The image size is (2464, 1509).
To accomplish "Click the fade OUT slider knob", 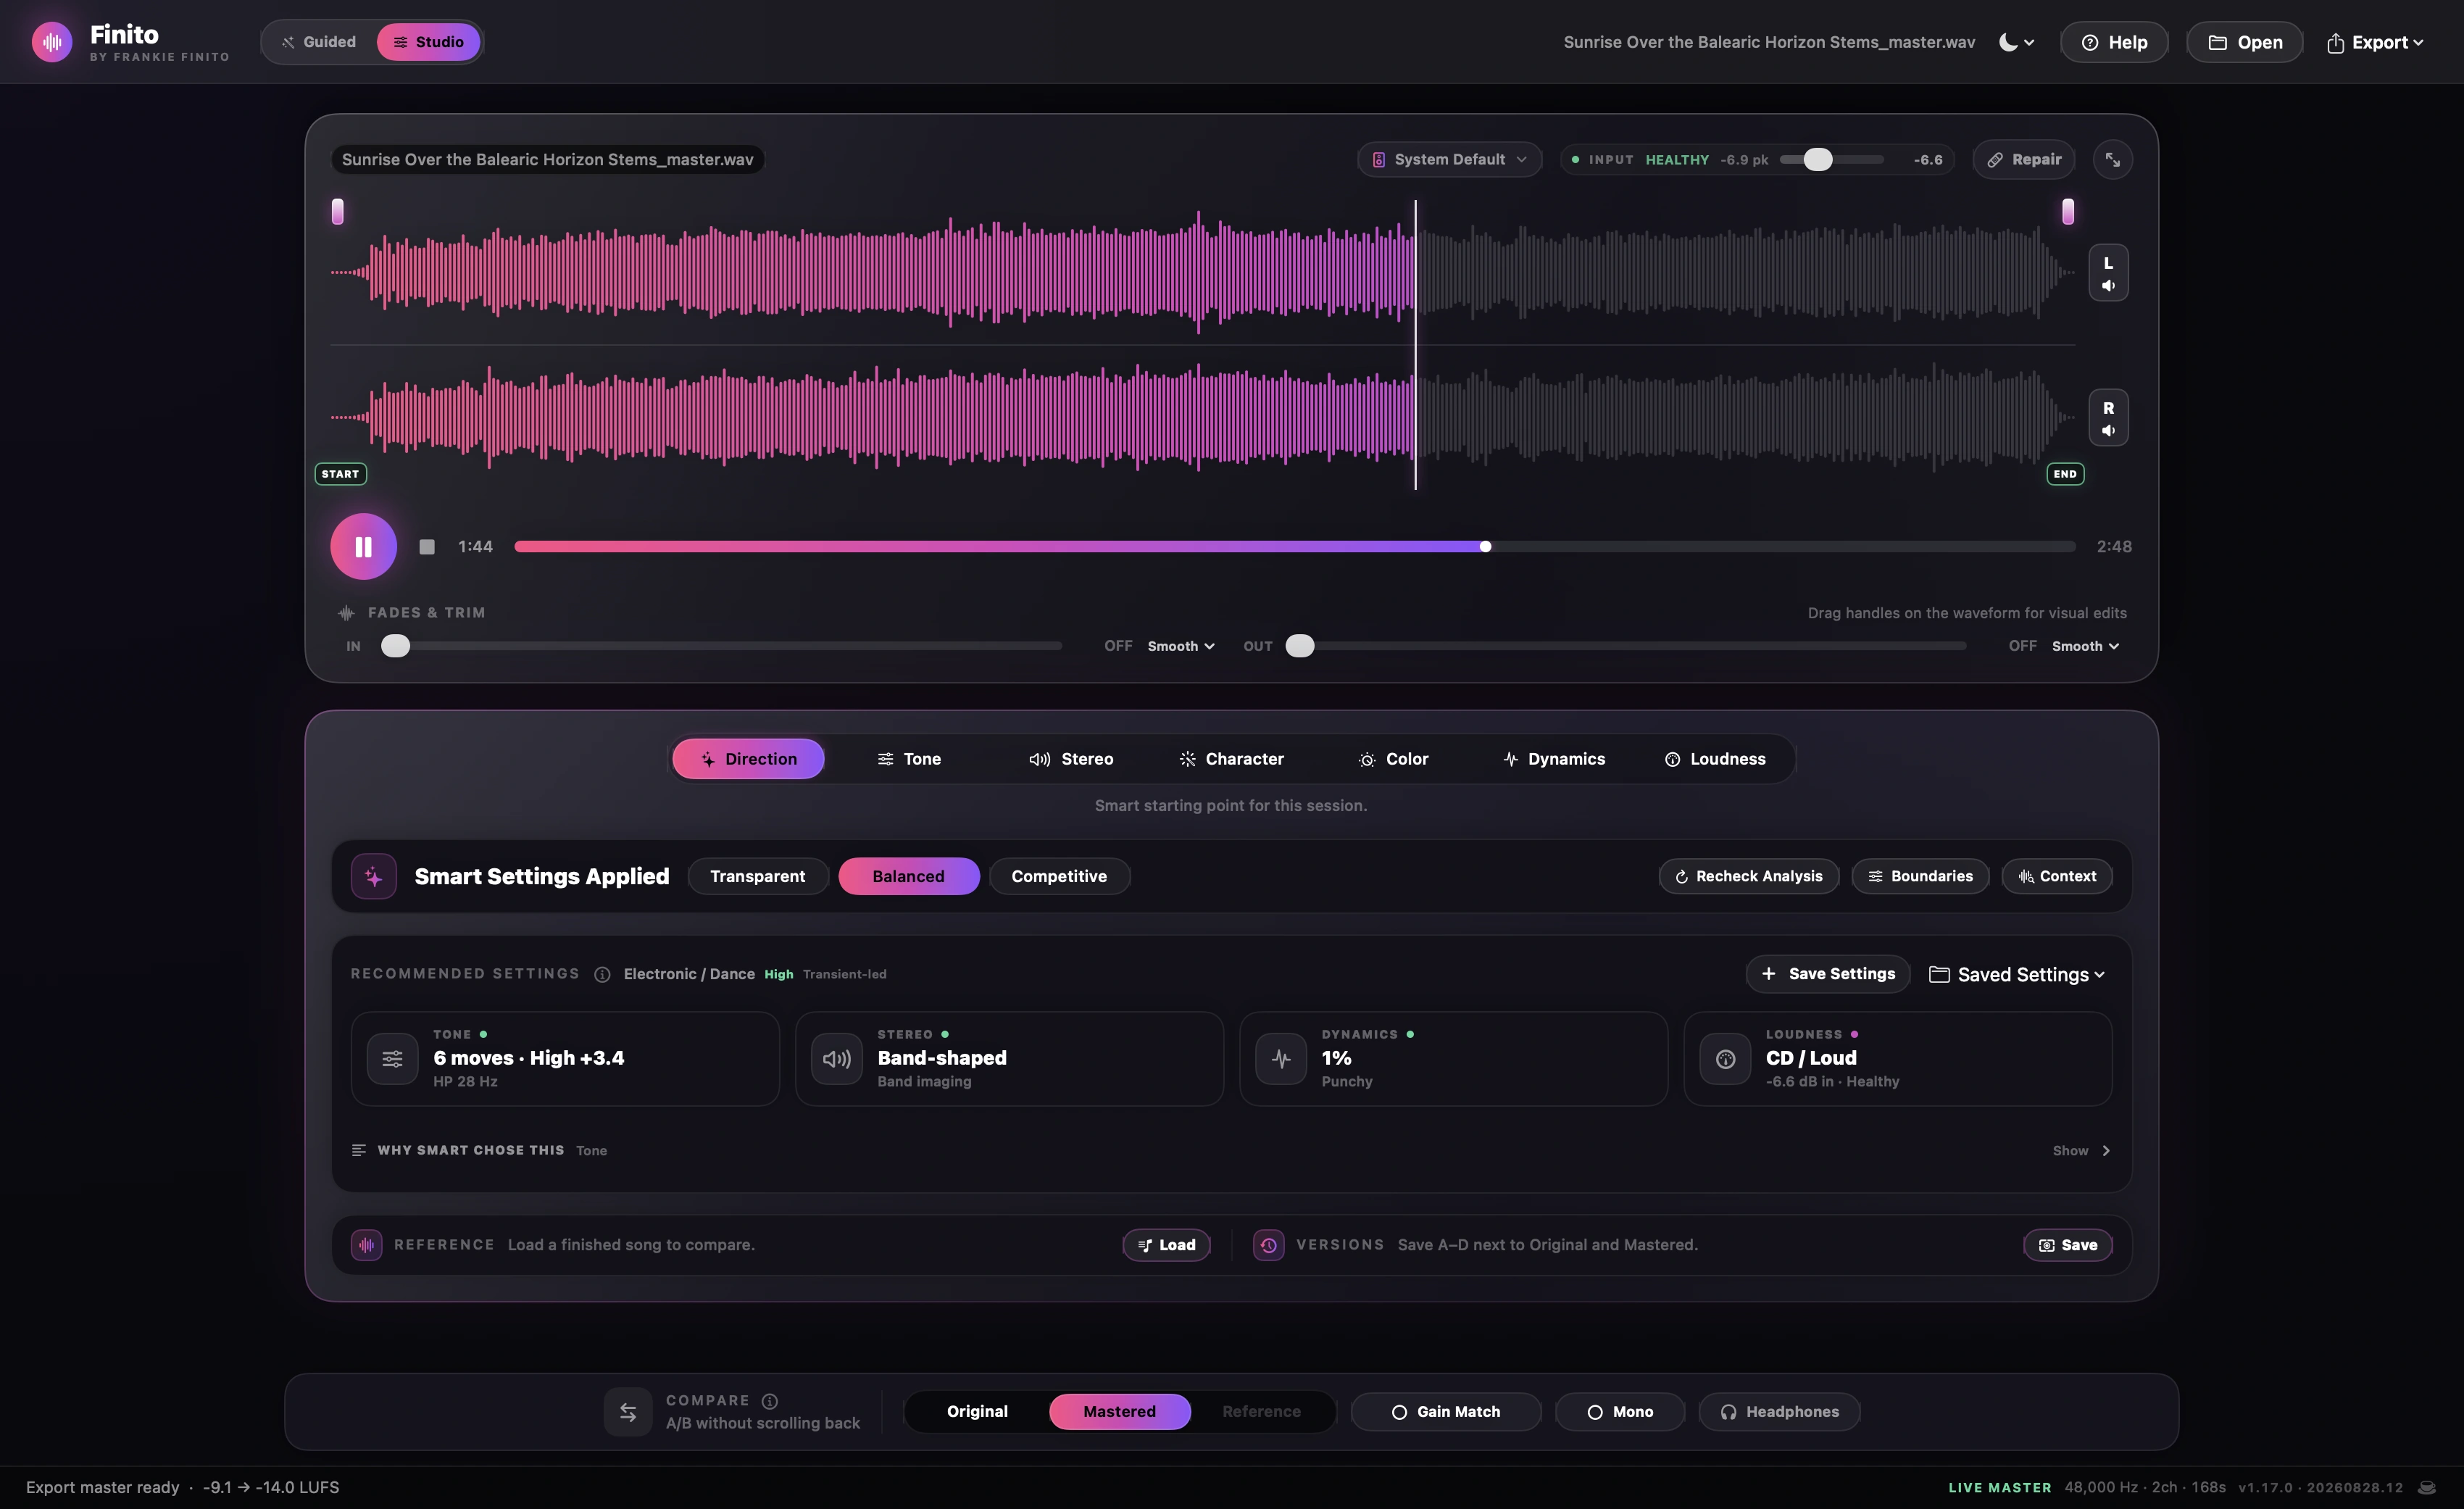I will [1300, 646].
